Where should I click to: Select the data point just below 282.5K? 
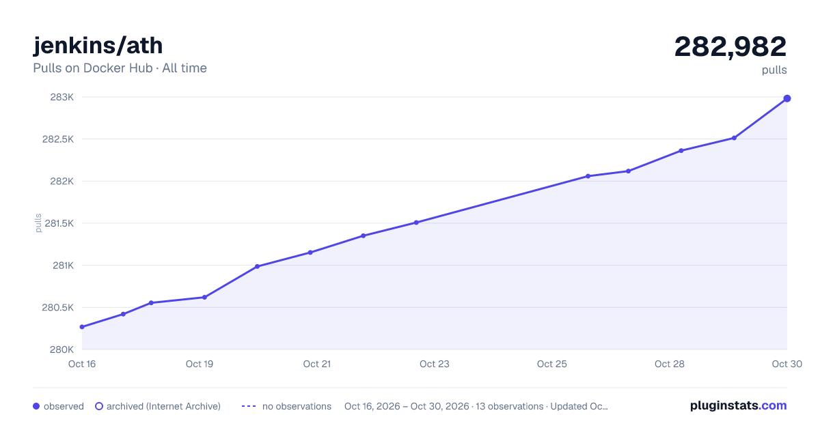pos(734,138)
